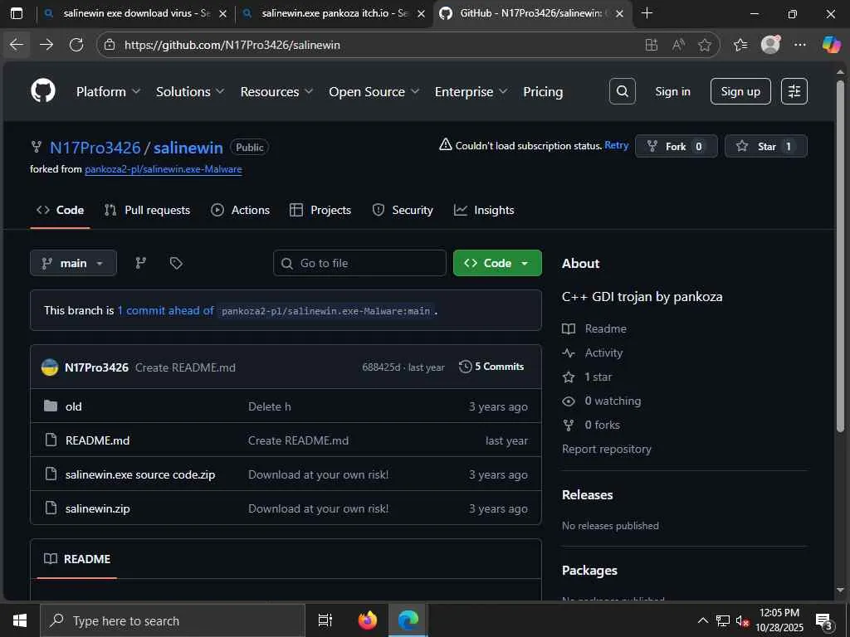Go back with browser back arrow
The width and height of the screenshot is (850, 637).
pyautogui.click(x=17, y=45)
